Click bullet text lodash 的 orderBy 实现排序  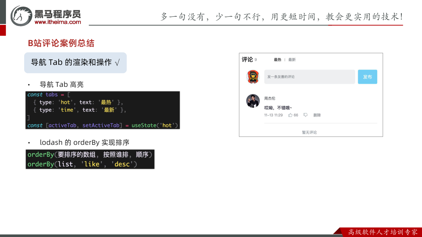tap(84, 142)
